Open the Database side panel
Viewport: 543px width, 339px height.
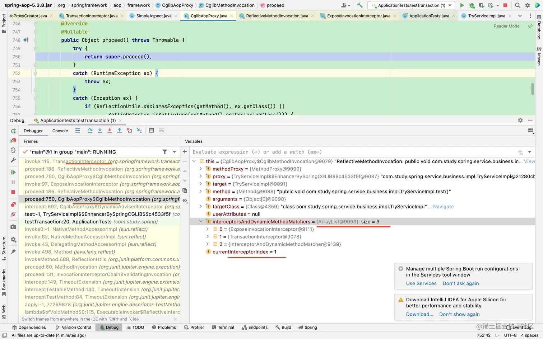point(539,27)
